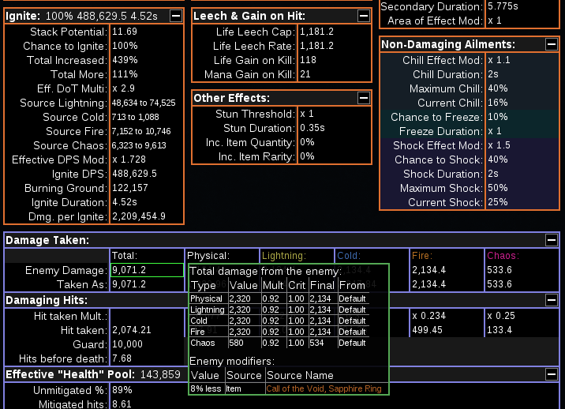Click the Secondary Duration value 5.775s
Screen dimensions: 565x409
(x=503, y=6)
